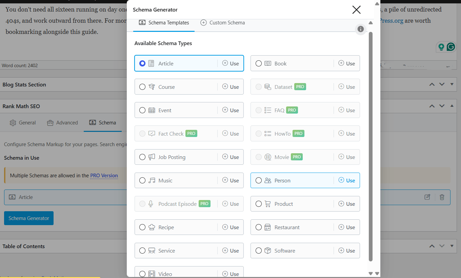
Task: Click the Video schema icon
Action: 152,274
